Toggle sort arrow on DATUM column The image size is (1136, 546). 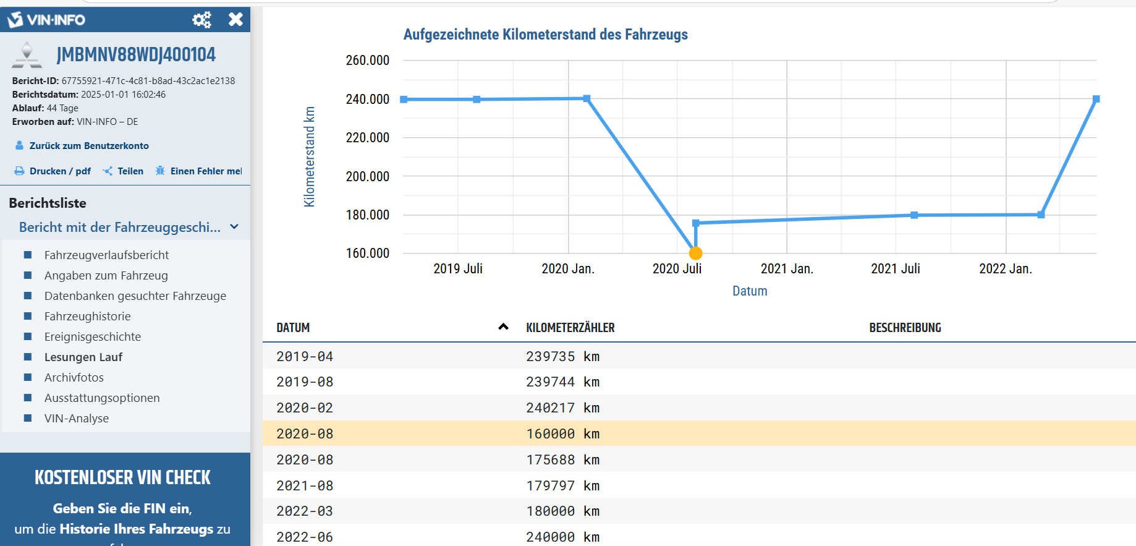504,327
